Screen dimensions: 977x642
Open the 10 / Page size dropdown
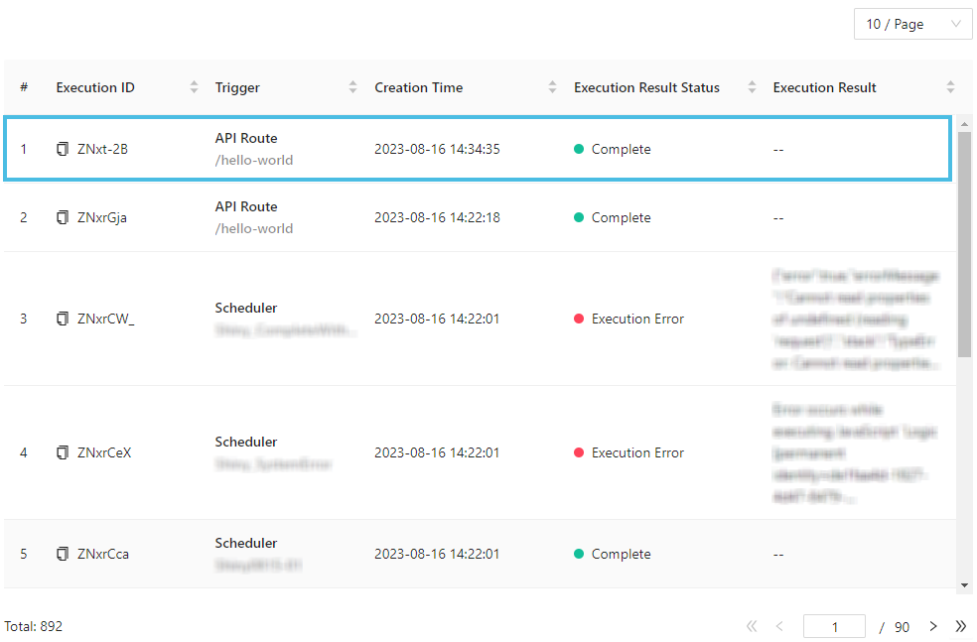912,25
